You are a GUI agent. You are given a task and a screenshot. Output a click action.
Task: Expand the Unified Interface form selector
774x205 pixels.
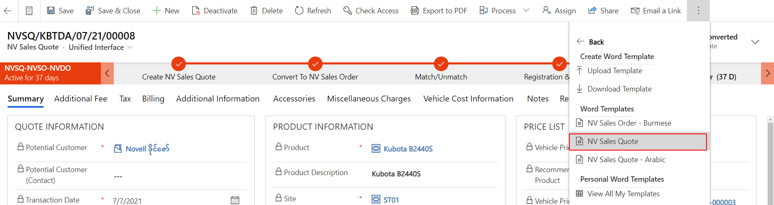click(x=130, y=47)
